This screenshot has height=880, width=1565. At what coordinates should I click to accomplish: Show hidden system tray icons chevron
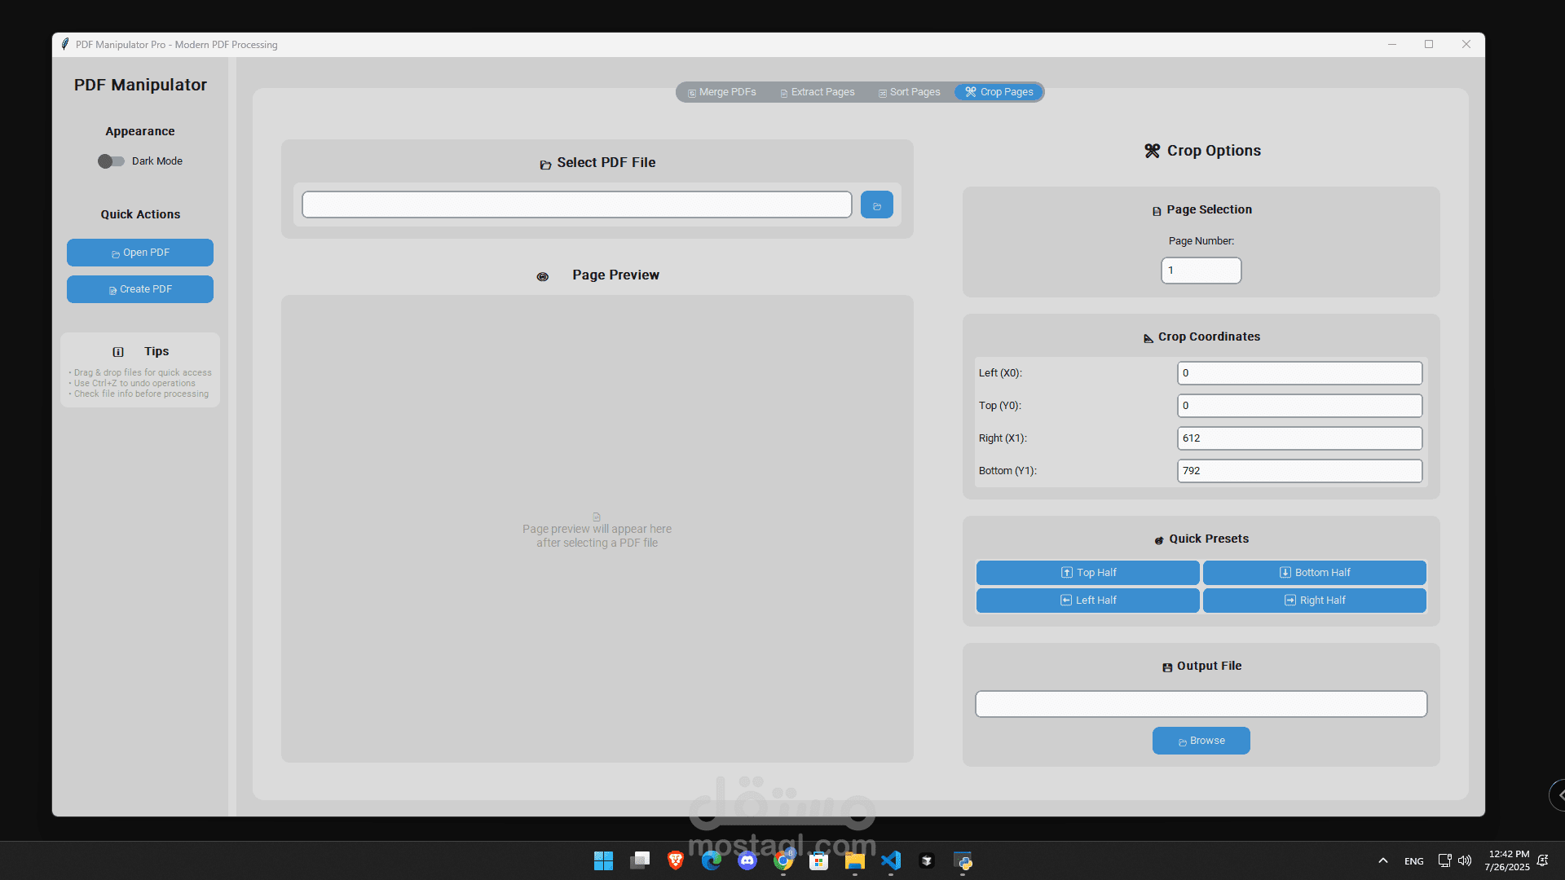tap(1383, 860)
